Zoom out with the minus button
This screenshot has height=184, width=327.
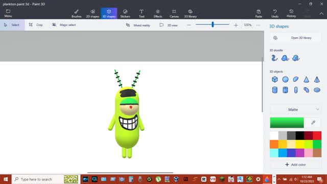tap(189, 25)
